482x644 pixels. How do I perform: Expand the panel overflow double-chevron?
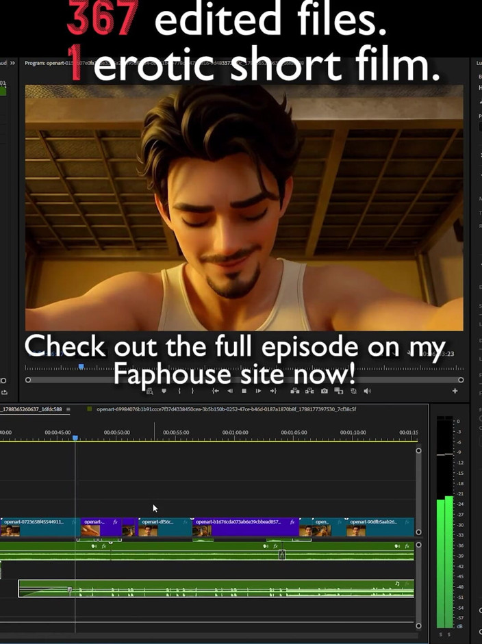point(12,63)
